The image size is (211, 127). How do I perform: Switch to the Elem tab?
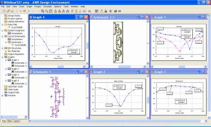9,121
